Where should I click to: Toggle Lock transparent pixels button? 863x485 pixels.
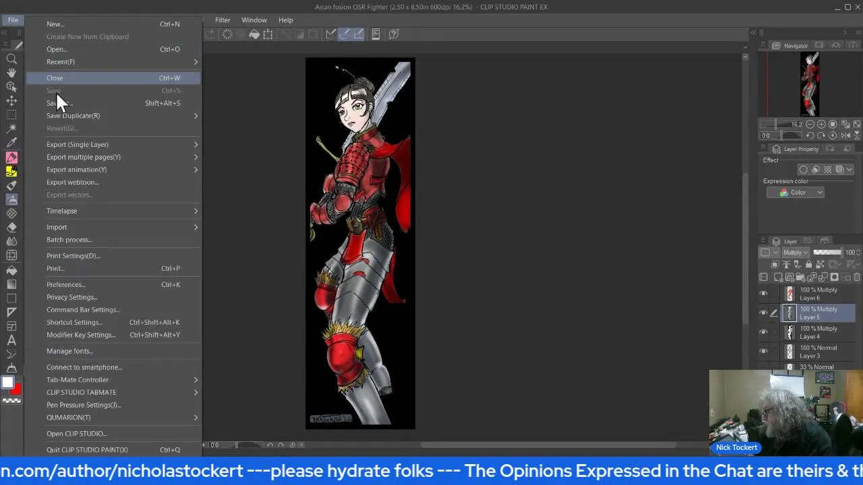pos(819,264)
